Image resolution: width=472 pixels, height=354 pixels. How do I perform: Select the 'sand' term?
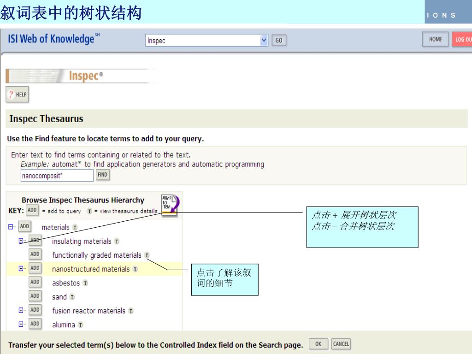click(59, 297)
